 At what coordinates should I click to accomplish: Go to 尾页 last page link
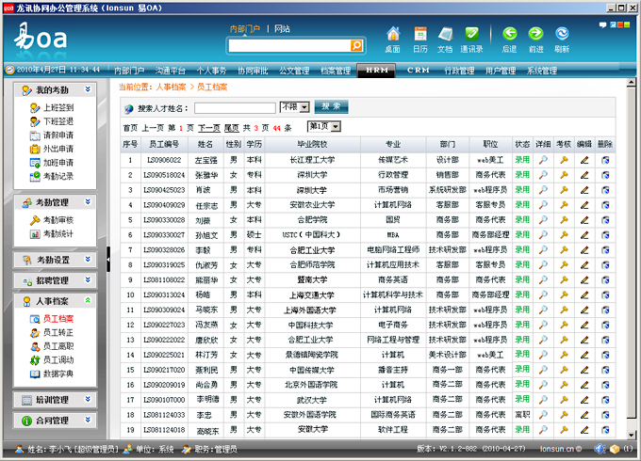coord(231,128)
